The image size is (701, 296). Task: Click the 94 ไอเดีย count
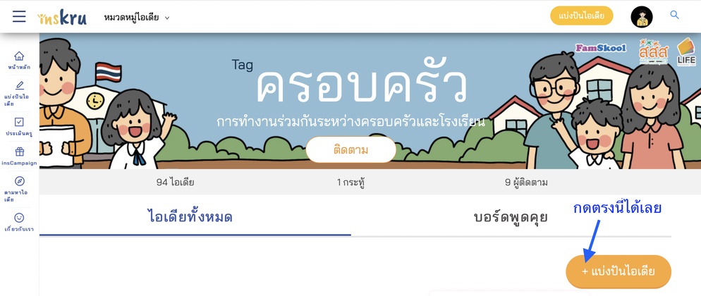click(175, 182)
